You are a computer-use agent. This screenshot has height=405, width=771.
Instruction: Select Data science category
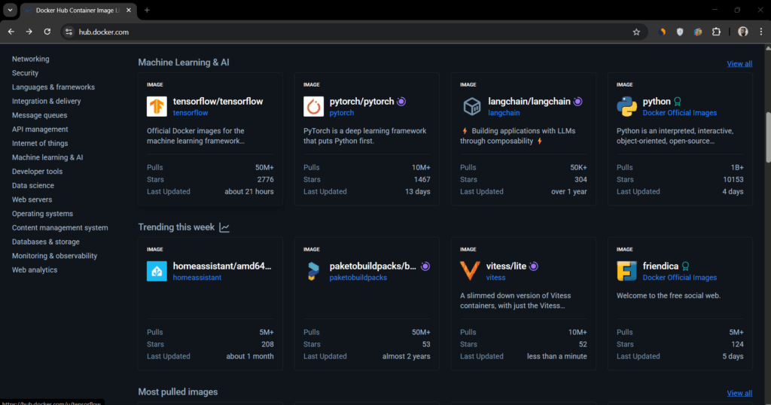33,186
